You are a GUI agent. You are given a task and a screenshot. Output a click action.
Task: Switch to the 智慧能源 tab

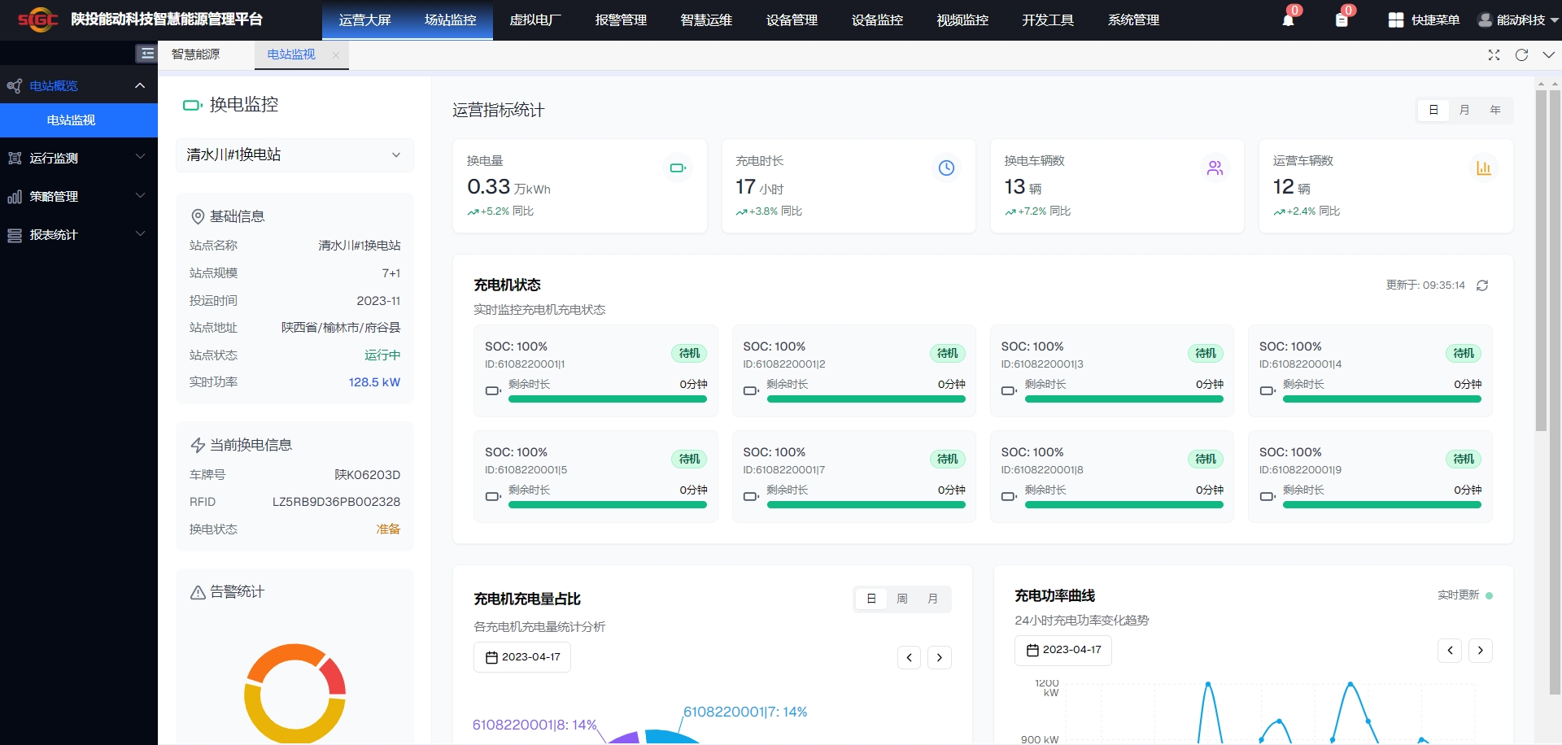[195, 54]
